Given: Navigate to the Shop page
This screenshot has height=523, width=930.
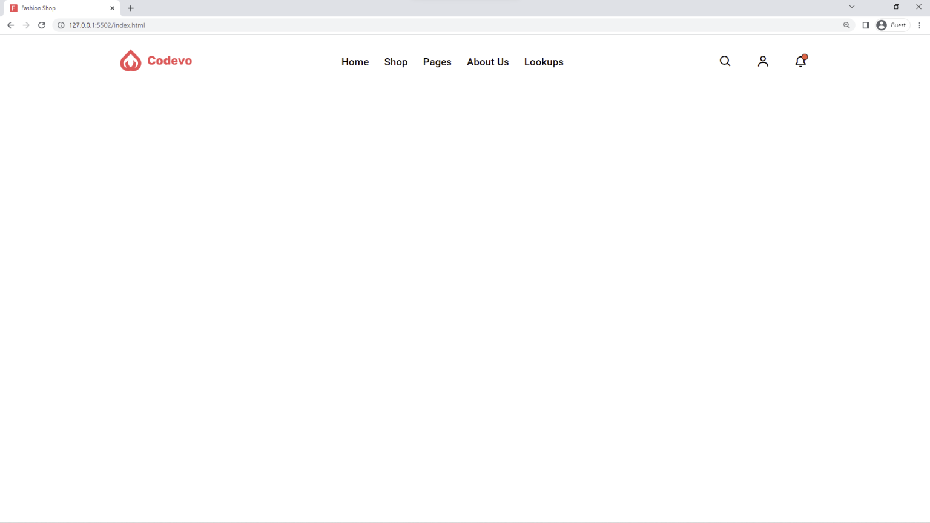Looking at the screenshot, I should [395, 62].
